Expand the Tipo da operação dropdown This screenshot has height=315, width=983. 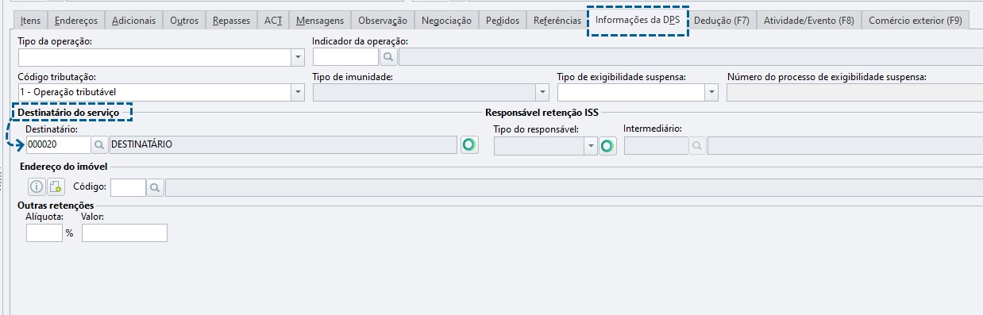tap(298, 57)
